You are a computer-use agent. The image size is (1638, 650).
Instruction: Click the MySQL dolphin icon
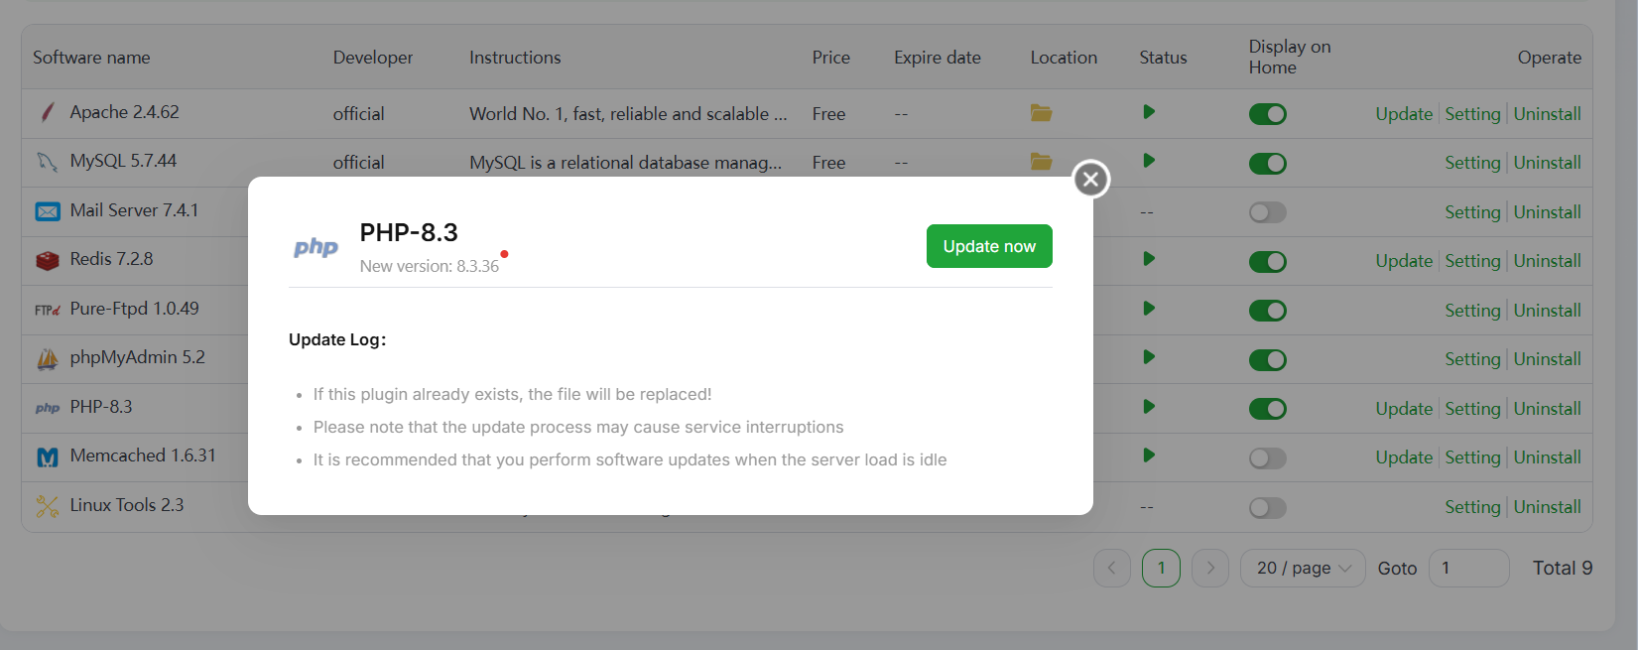47,161
